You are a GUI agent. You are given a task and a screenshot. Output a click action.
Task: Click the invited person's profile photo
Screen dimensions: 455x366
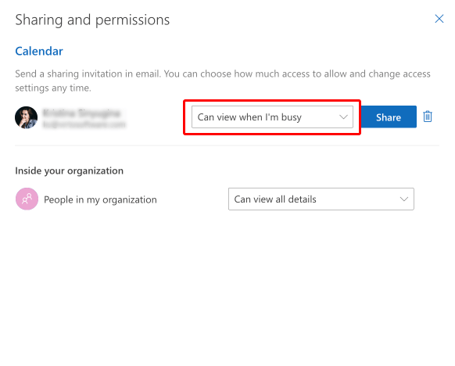click(x=26, y=117)
